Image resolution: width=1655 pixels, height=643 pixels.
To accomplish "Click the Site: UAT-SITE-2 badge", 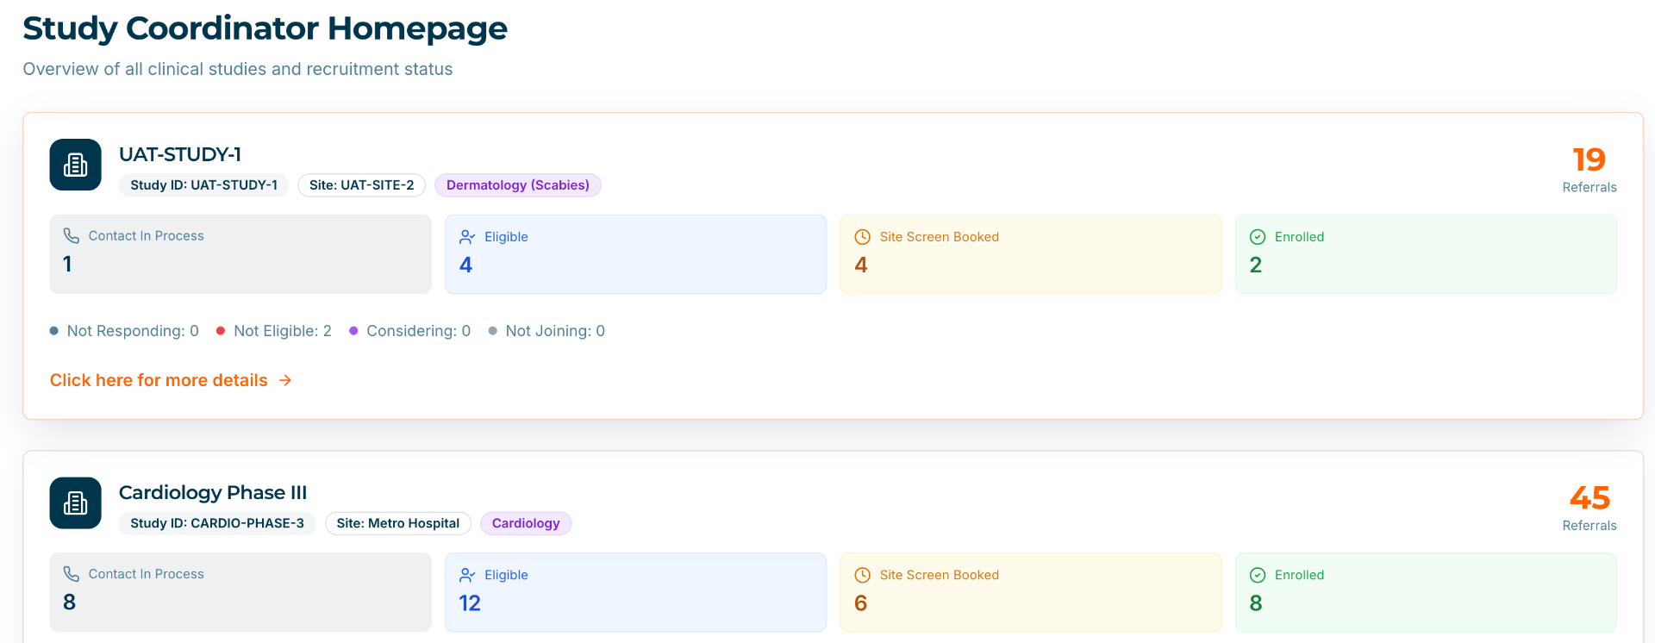I will click(x=362, y=185).
